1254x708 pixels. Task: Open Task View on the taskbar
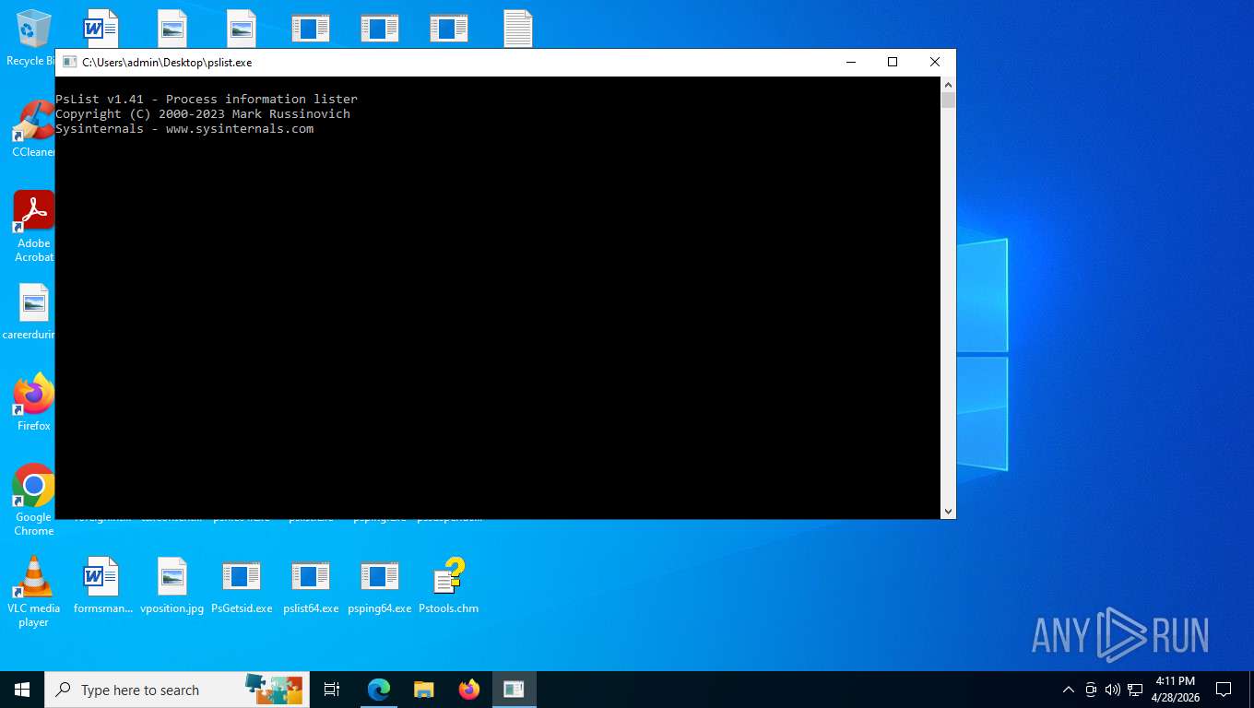[332, 690]
